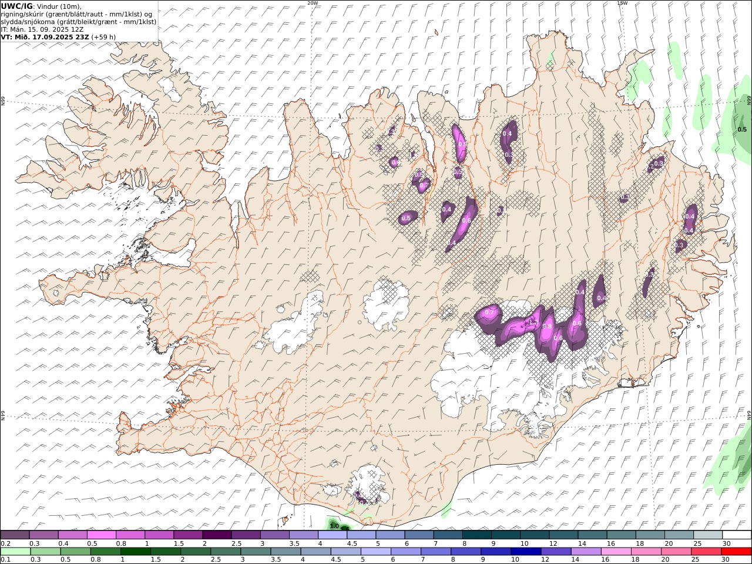The width and height of the screenshot is (752, 564).
Task: Pick the bright pink snow swatch at 0.5
Action: pos(101,535)
